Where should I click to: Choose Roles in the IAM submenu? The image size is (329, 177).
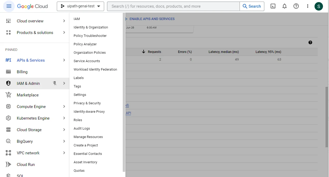(x=78, y=120)
